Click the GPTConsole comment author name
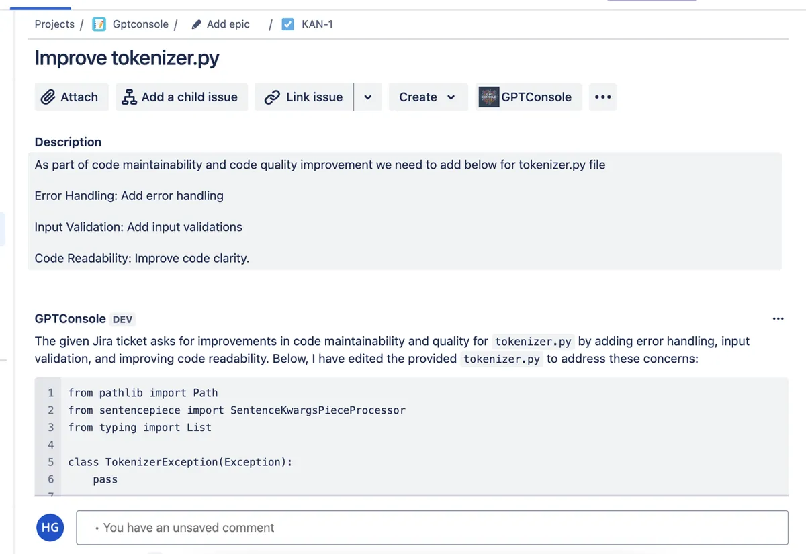 coord(71,319)
